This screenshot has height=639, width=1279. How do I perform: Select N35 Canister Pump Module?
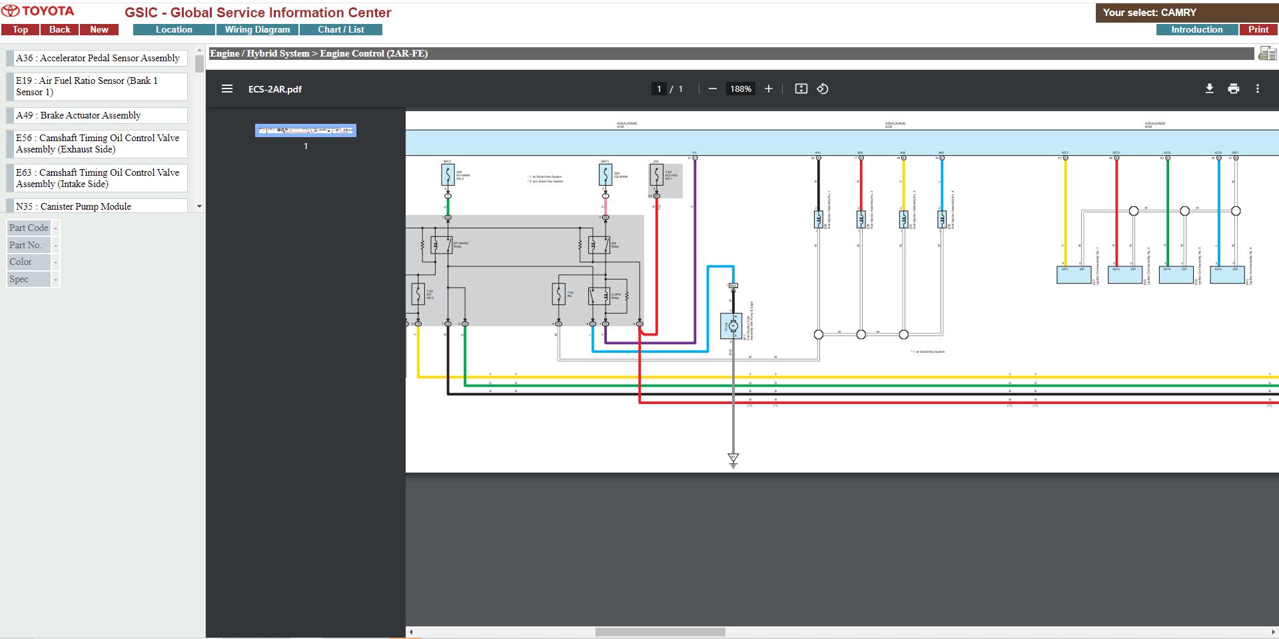97,206
